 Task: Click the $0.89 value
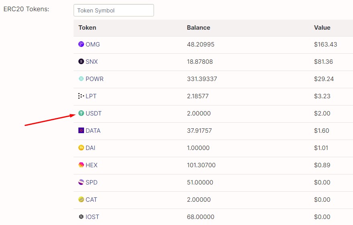(x=322, y=165)
